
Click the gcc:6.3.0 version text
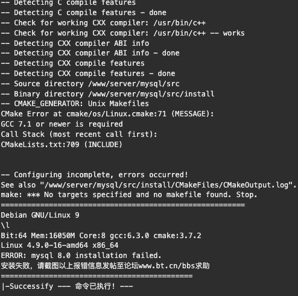pyautogui.click(x=129, y=236)
